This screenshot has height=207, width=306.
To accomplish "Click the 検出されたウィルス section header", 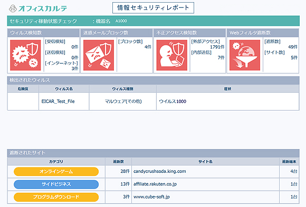I will 153,80.
